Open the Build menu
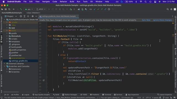Image resolution: width=177 pixels, height=99 pixels. pyautogui.click(x=72, y=2)
